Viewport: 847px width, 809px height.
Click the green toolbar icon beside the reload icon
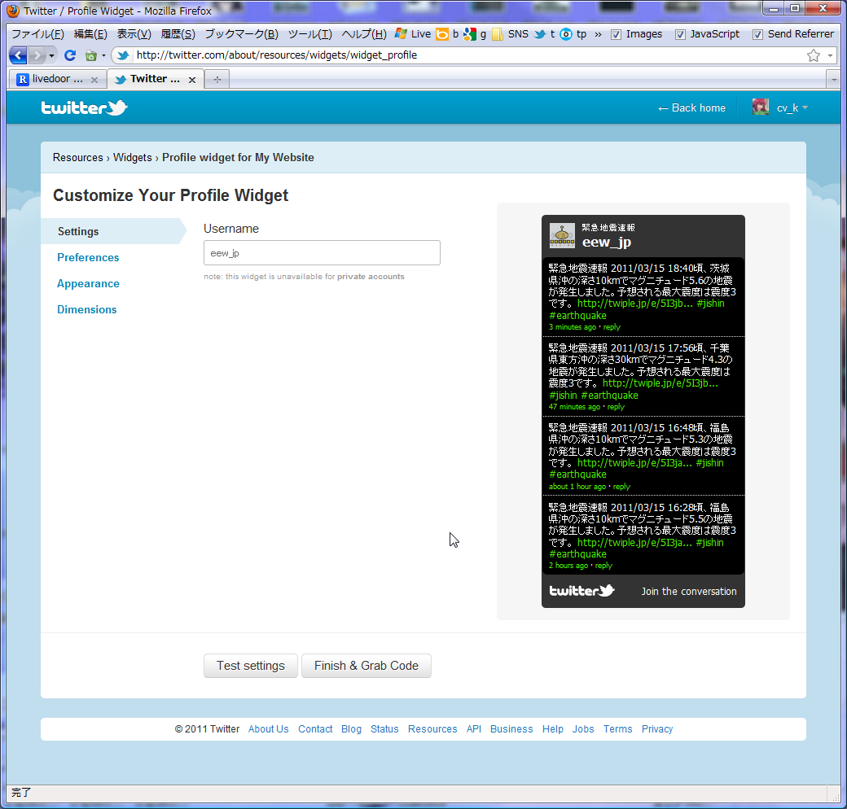click(x=91, y=55)
